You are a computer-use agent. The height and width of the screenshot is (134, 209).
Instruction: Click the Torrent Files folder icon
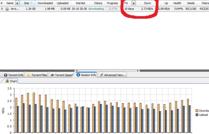pos(28,75)
